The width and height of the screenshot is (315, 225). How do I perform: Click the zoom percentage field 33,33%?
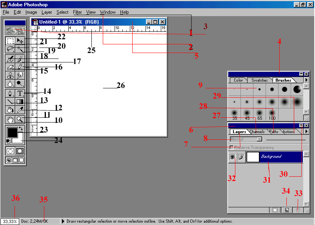click(x=10, y=221)
